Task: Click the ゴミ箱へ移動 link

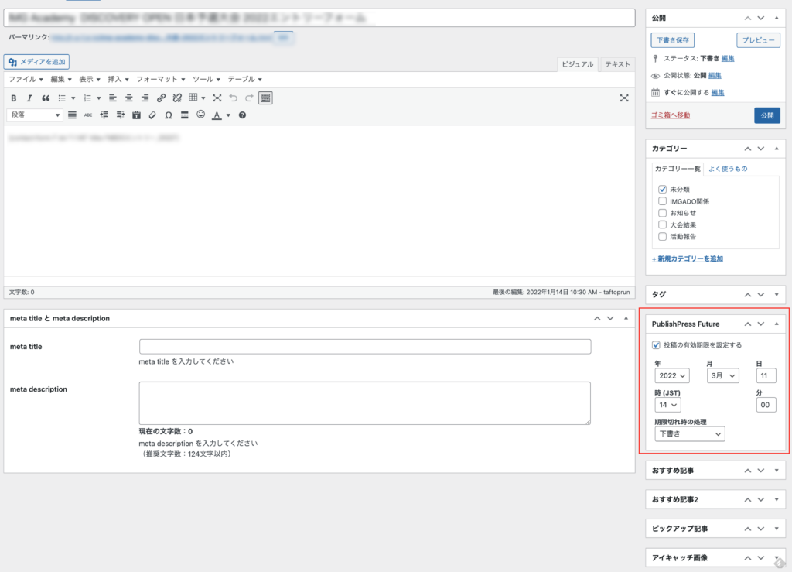Action: point(671,115)
